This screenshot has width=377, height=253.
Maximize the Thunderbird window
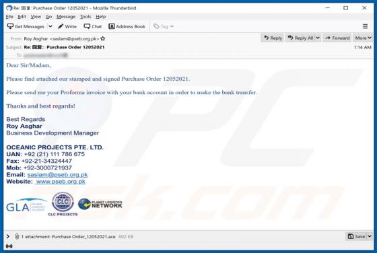pos(346,8)
